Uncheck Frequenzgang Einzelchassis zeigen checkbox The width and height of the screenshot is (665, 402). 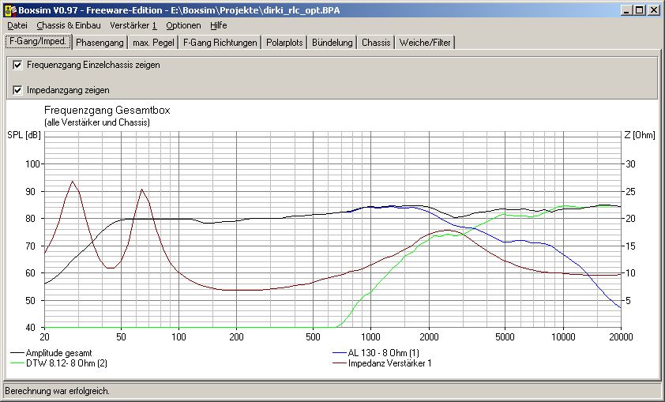click(17, 65)
